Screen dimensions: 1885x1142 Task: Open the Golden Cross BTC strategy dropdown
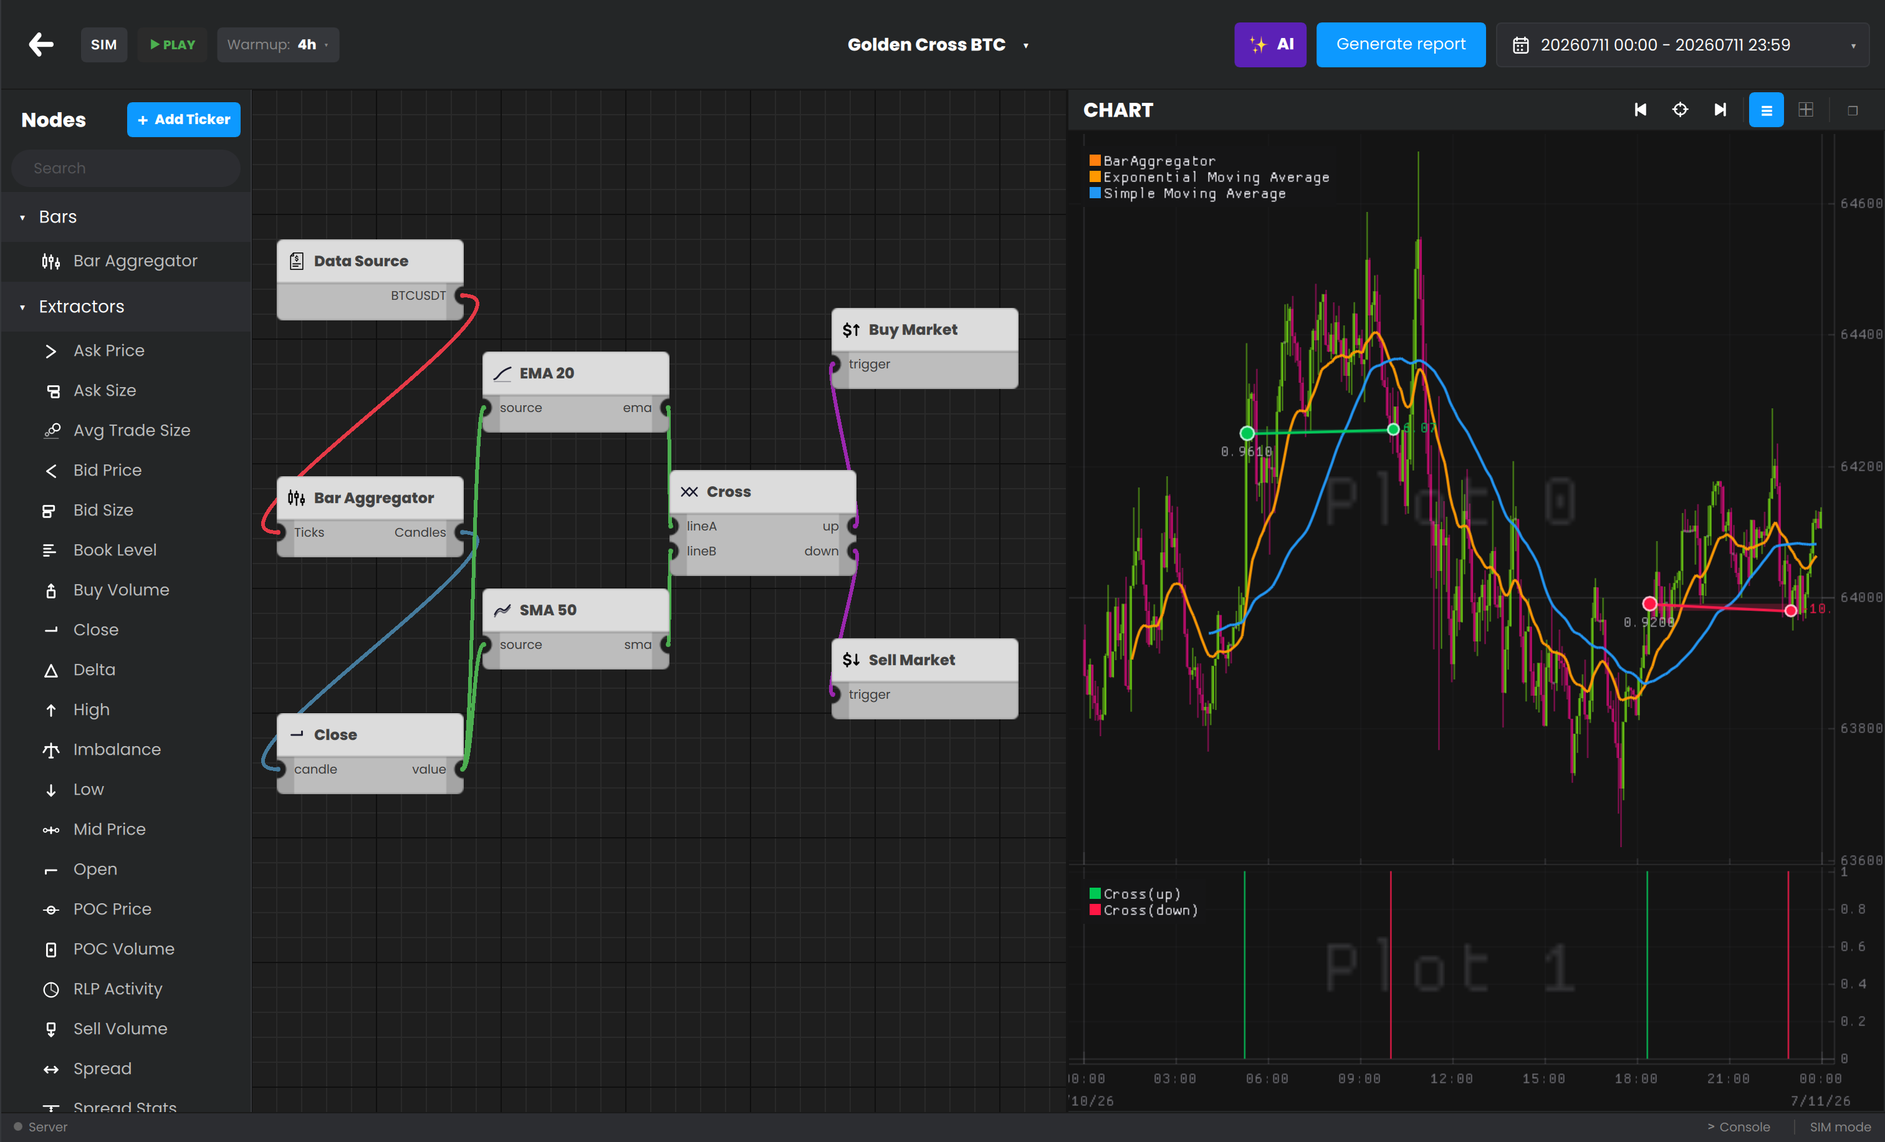click(938, 44)
